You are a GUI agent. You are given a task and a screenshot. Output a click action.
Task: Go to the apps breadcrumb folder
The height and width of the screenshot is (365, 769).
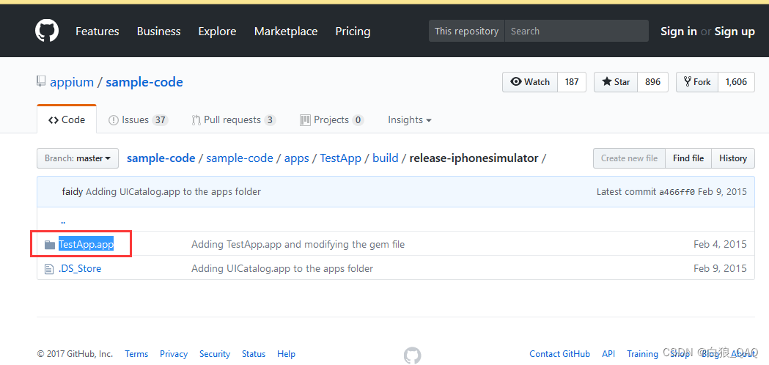coord(297,158)
